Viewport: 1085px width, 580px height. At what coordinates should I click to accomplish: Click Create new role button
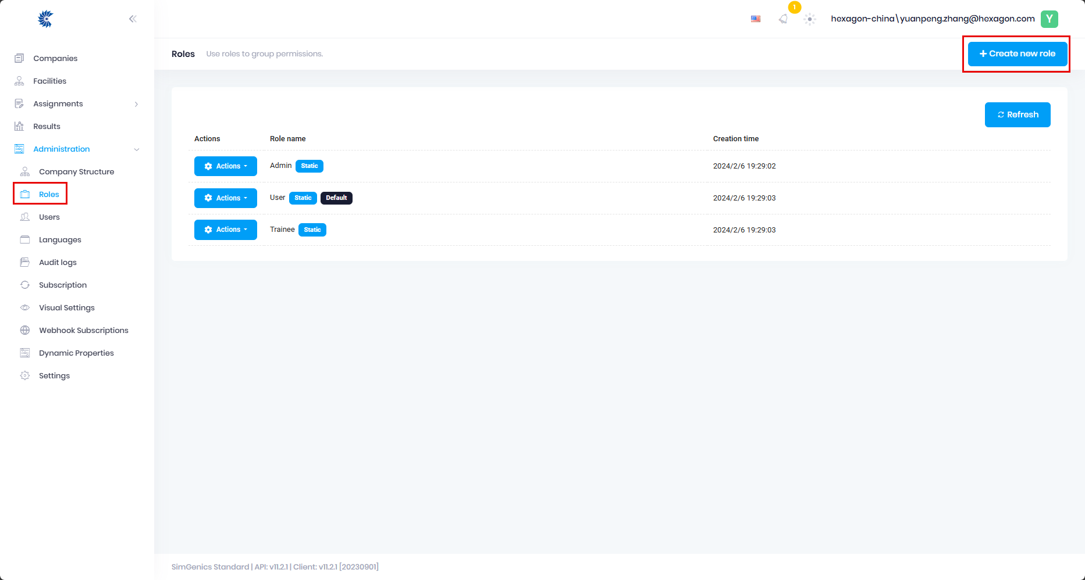point(1017,53)
